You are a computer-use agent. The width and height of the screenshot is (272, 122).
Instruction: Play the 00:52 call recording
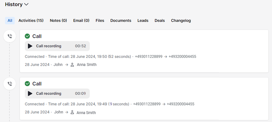tap(30, 46)
